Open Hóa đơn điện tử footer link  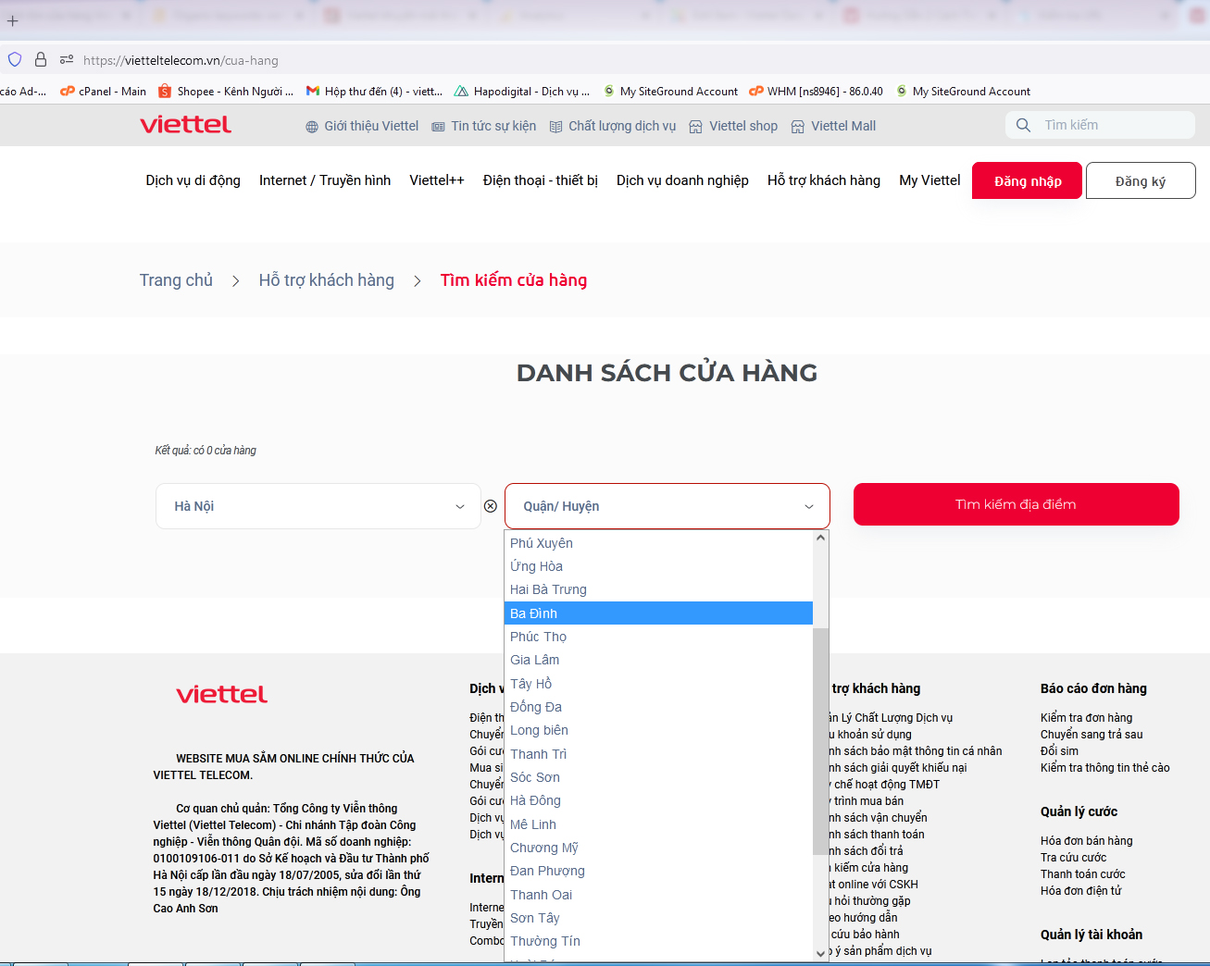1080,891
